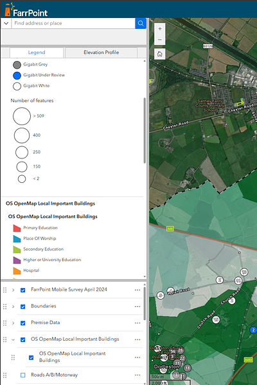Focus the Find address or place field
The height and width of the screenshot is (385, 257).
click(x=73, y=23)
